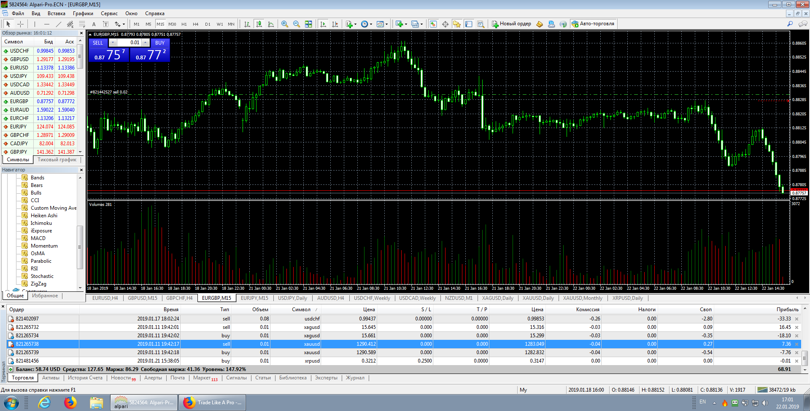
Task: Activate the text 'A' tool
Action: 94,24
